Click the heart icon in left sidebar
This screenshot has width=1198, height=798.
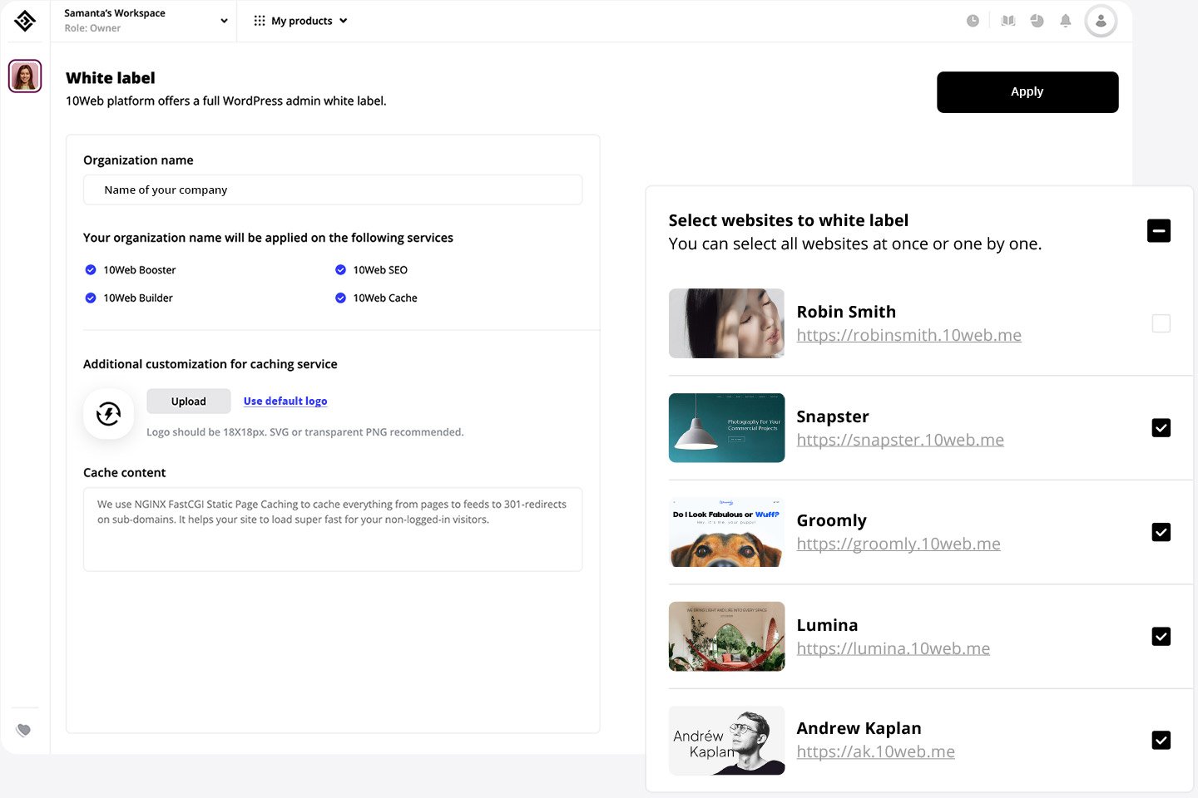point(24,730)
